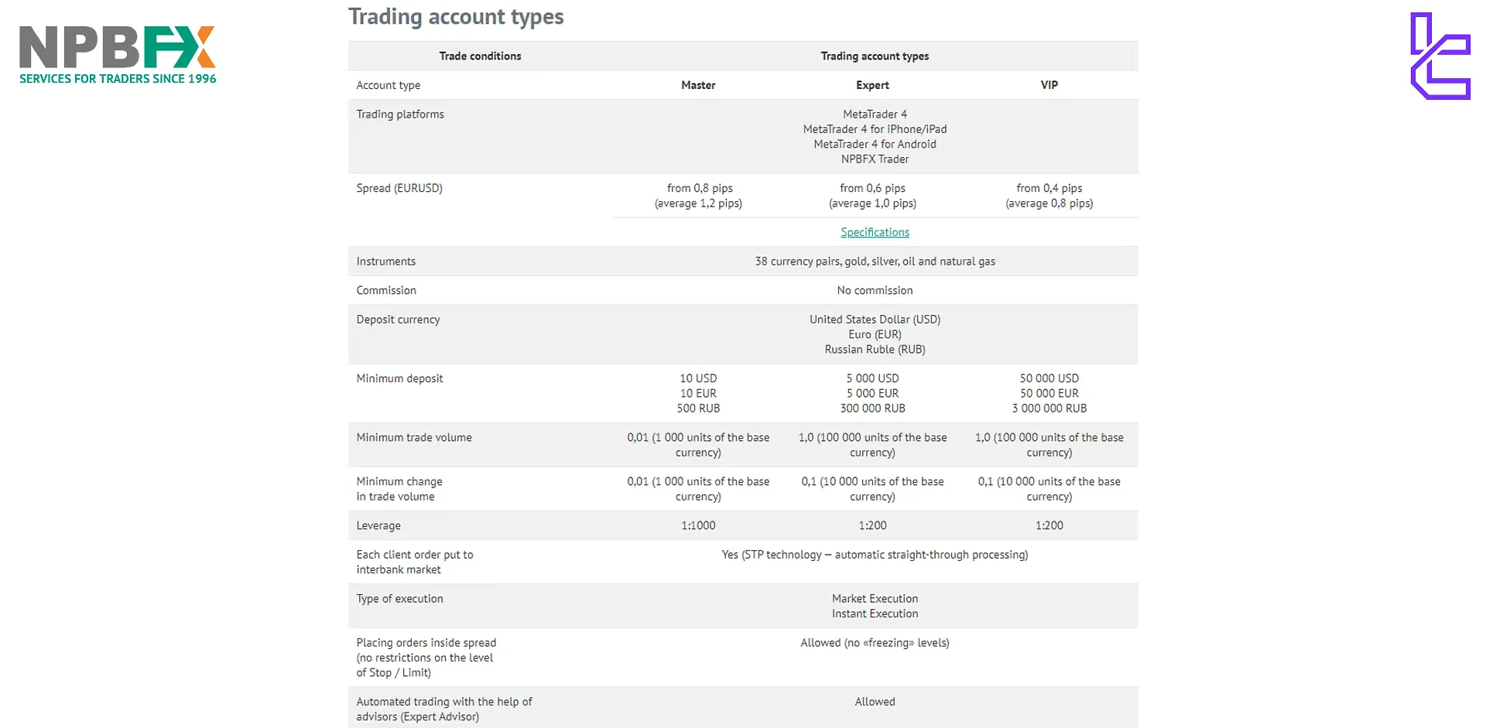
Task: Click the 'Minimum change in trade volume' label
Action: coord(399,489)
